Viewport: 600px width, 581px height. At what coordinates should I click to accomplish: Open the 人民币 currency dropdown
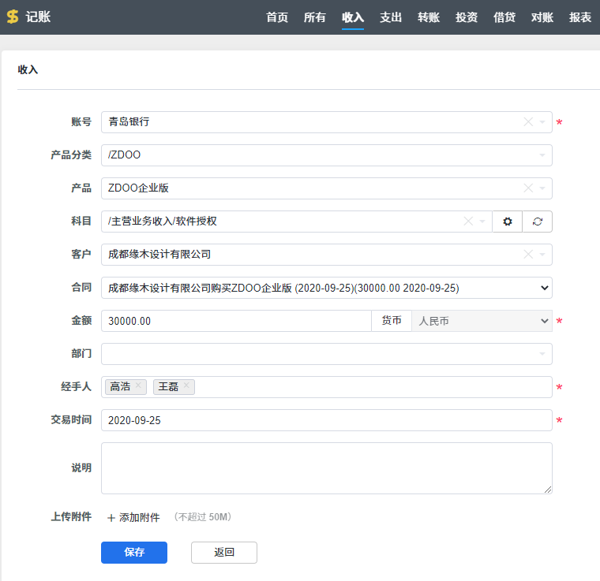click(x=481, y=321)
